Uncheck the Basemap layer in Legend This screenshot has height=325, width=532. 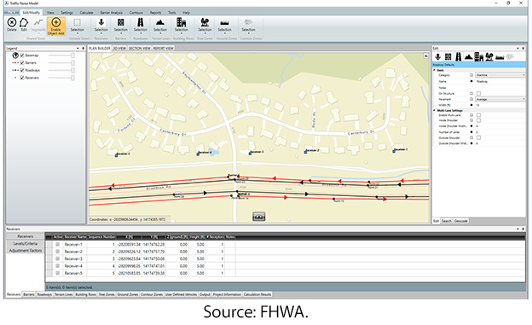[x=22, y=55]
